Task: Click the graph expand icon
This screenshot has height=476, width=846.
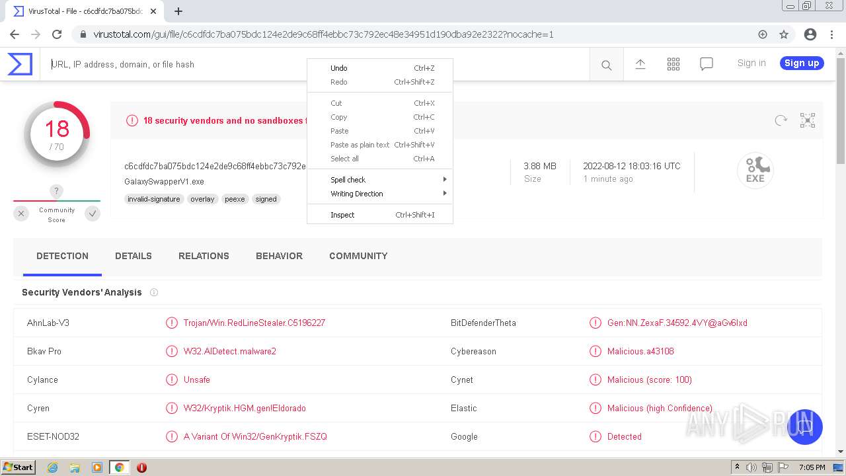Action: click(808, 120)
